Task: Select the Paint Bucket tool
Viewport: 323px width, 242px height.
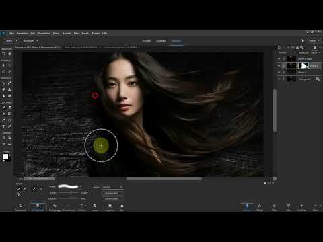Action: coord(3,114)
